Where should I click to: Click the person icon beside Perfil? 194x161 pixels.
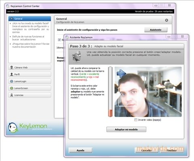point(12,74)
